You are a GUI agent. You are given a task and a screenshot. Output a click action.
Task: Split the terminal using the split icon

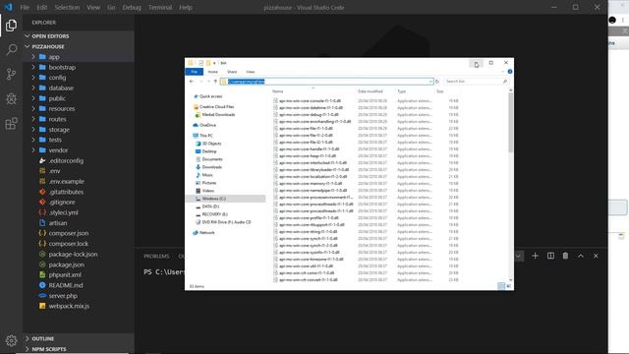tap(550, 256)
